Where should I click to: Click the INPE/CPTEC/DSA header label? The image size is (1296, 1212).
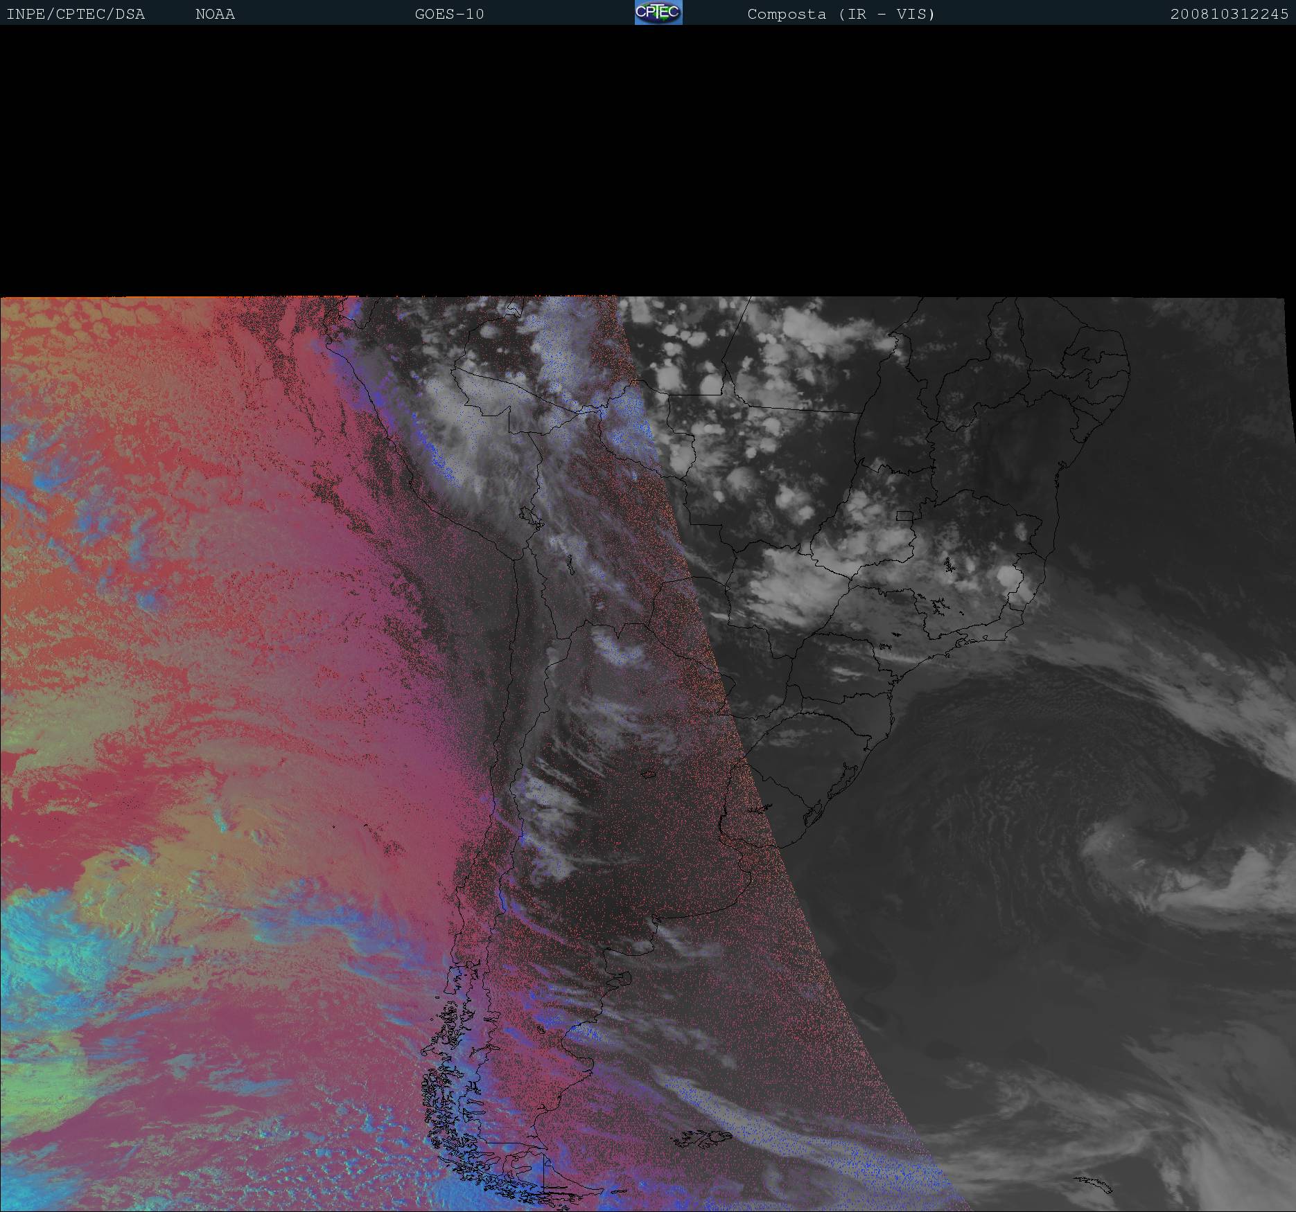tap(76, 14)
